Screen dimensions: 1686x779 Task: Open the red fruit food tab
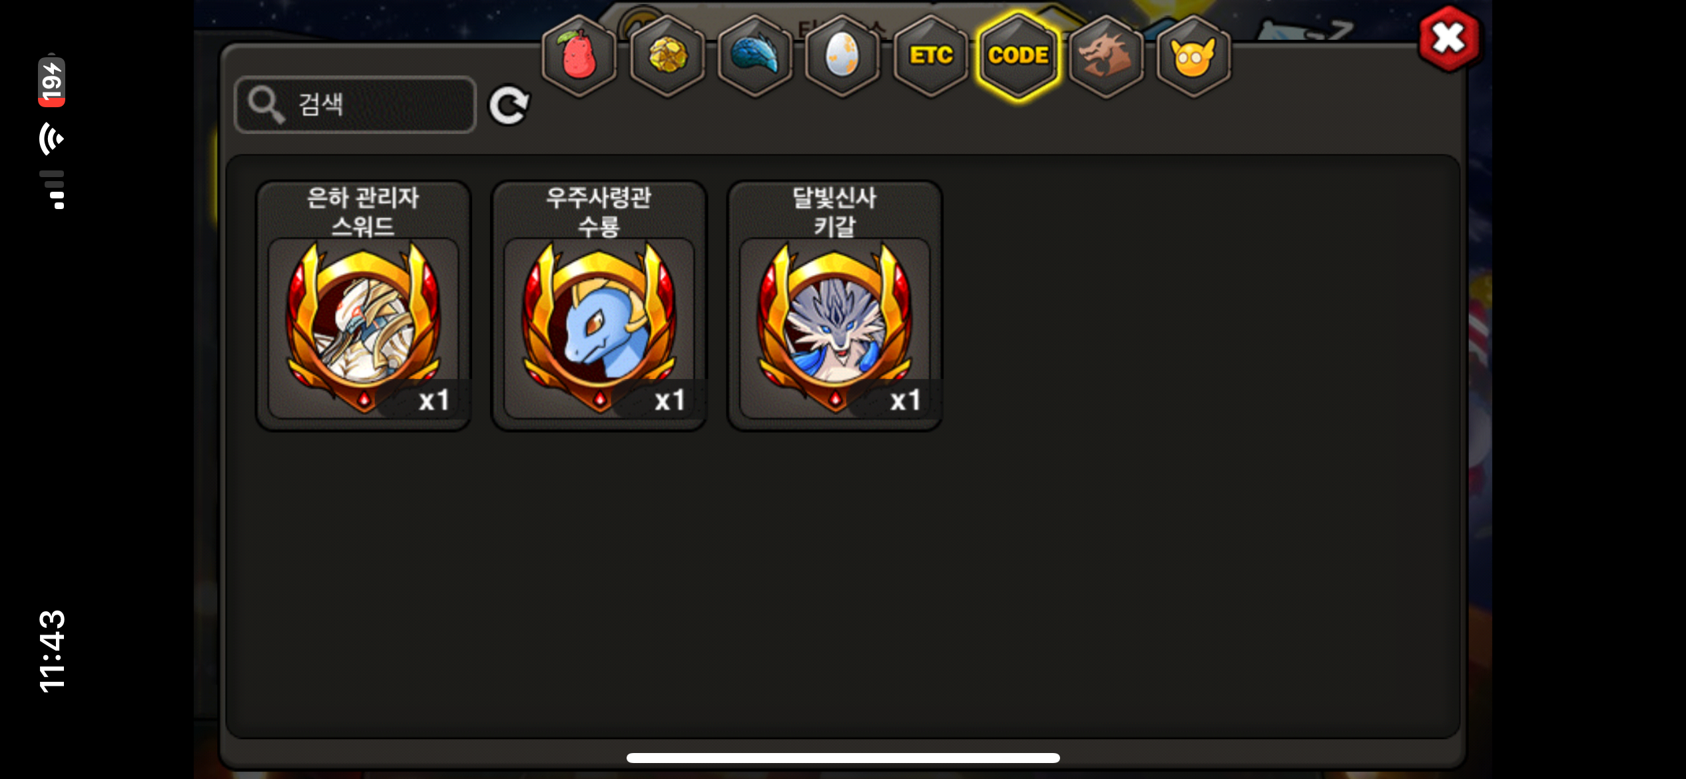tap(579, 55)
